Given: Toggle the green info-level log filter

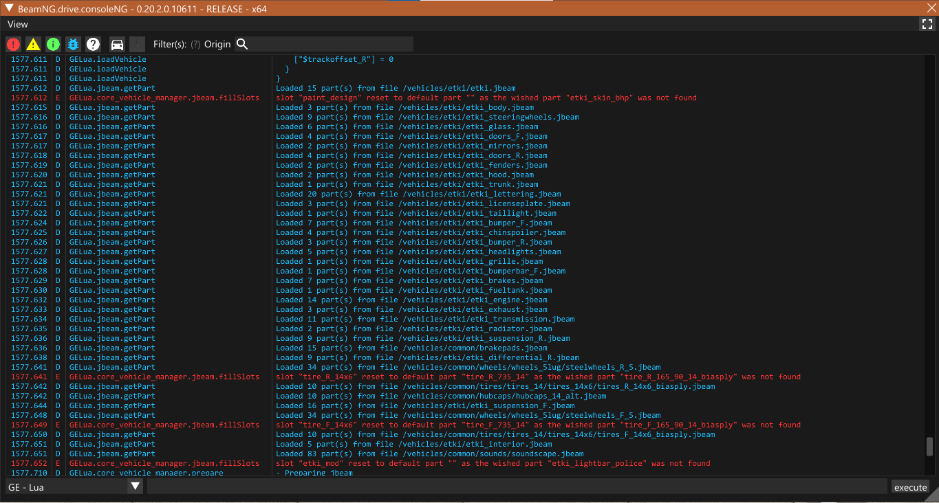Looking at the screenshot, I should (53, 44).
